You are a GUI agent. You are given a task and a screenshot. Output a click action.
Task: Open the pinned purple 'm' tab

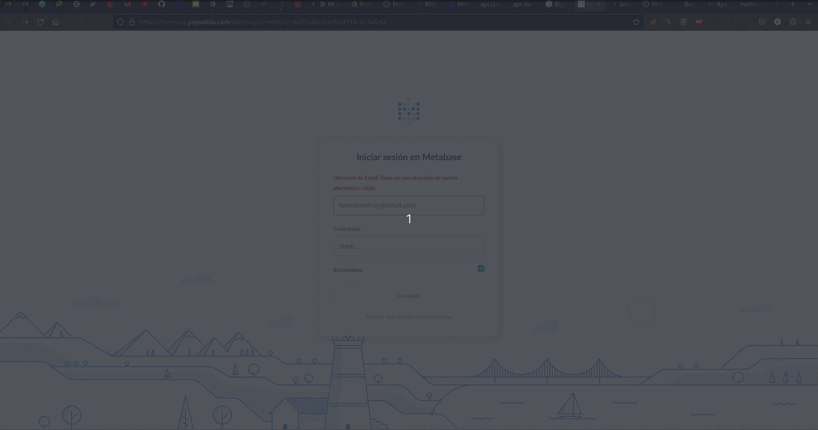point(179,4)
